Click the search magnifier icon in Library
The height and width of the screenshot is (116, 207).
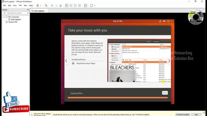pos(5,13)
